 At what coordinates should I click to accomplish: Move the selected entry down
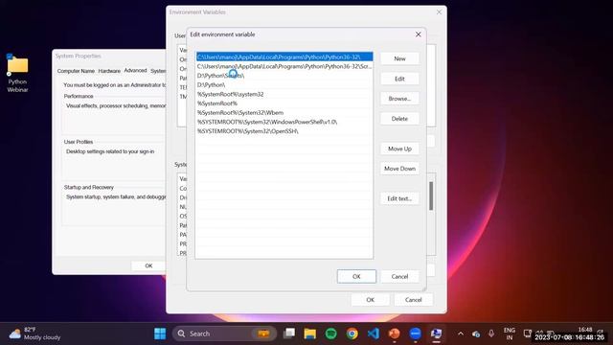coord(399,169)
